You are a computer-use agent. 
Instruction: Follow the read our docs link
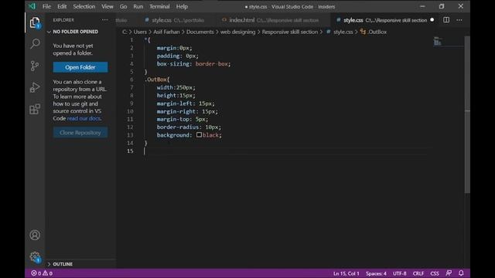(84, 118)
